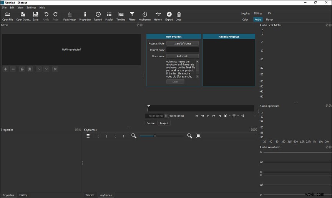Open the Recent toolbar icon
The image size is (332, 198).
(x=98, y=16)
